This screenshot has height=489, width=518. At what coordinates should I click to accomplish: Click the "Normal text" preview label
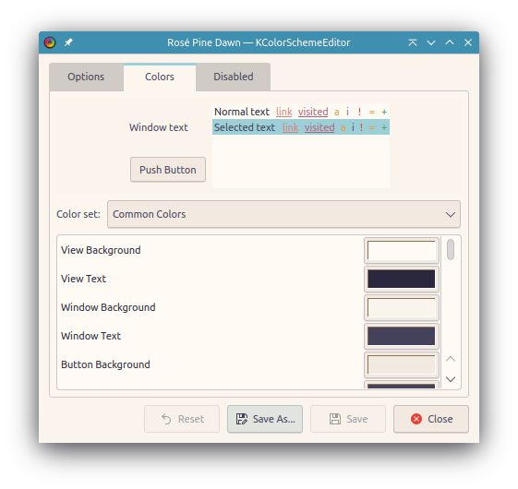(x=242, y=112)
